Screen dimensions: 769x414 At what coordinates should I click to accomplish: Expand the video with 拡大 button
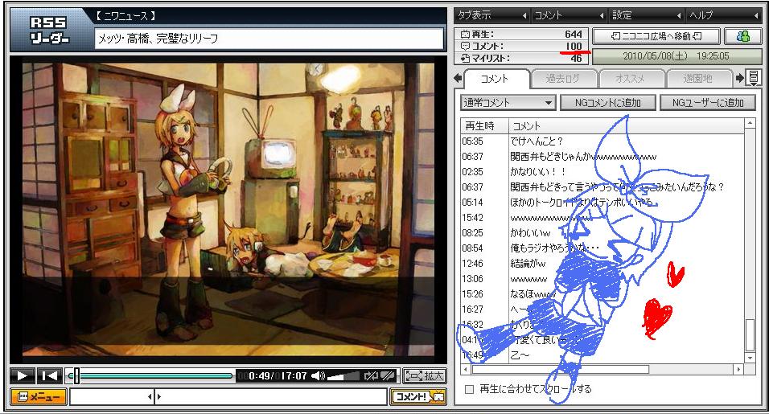[x=425, y=375]
